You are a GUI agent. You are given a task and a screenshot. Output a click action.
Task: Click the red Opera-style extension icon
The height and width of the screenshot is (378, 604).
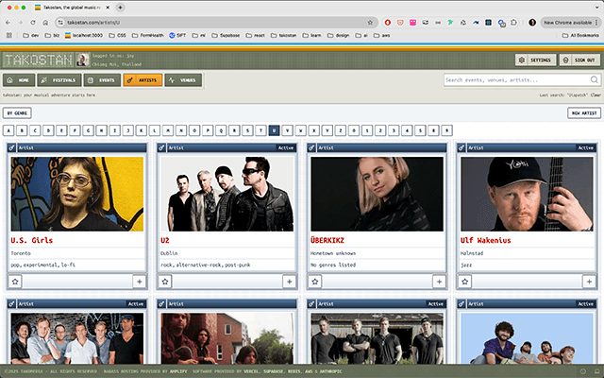click(388, 23)
